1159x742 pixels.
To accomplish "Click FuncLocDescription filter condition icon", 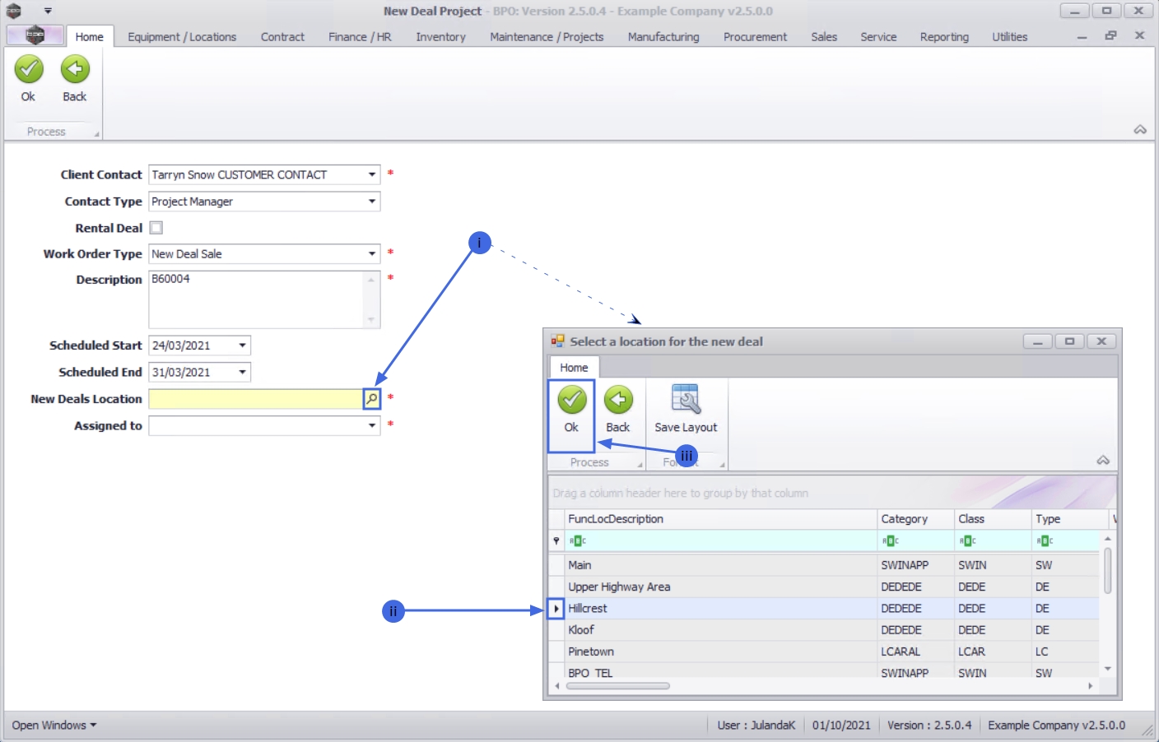I will tap(578, 540).
